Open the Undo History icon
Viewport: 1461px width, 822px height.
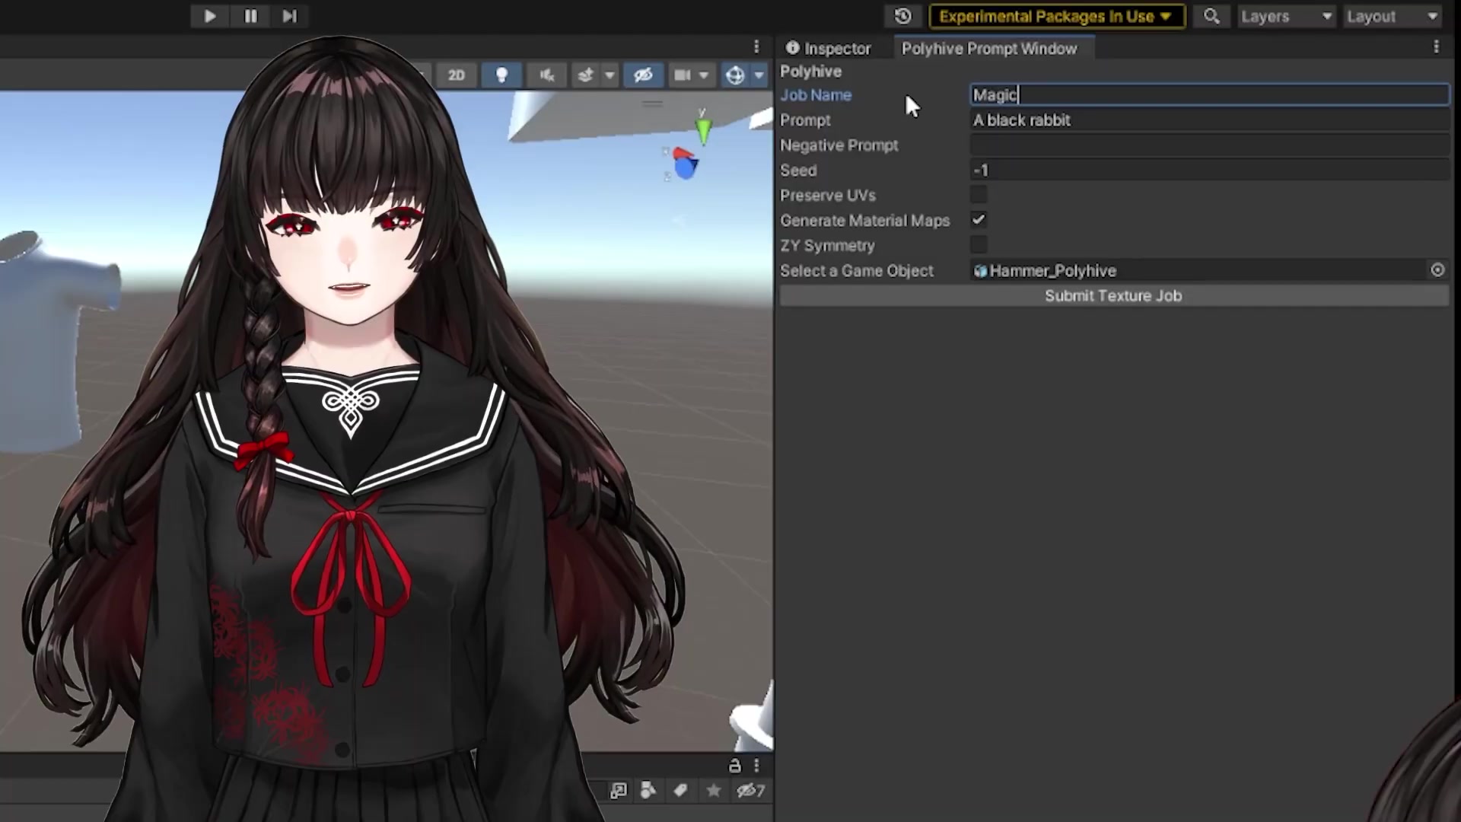tap(903, 16)
